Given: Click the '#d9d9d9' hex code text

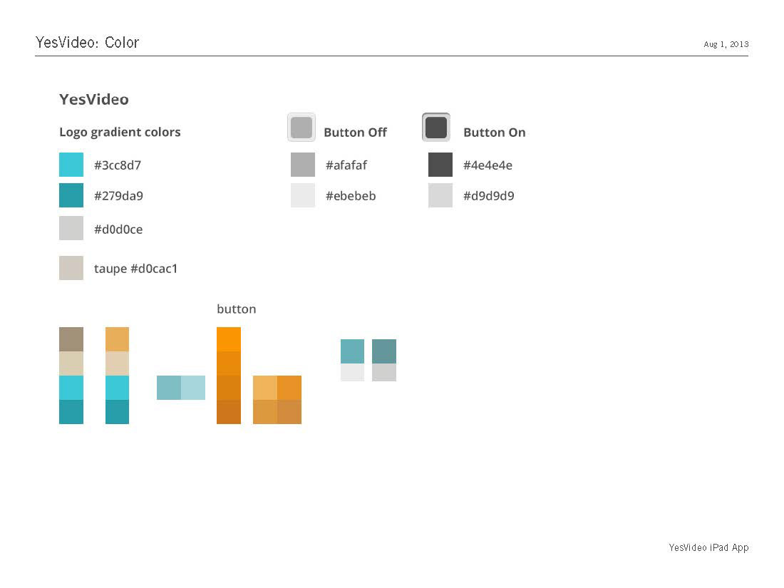Looking at the screenshot, I should tap(488, 195).
